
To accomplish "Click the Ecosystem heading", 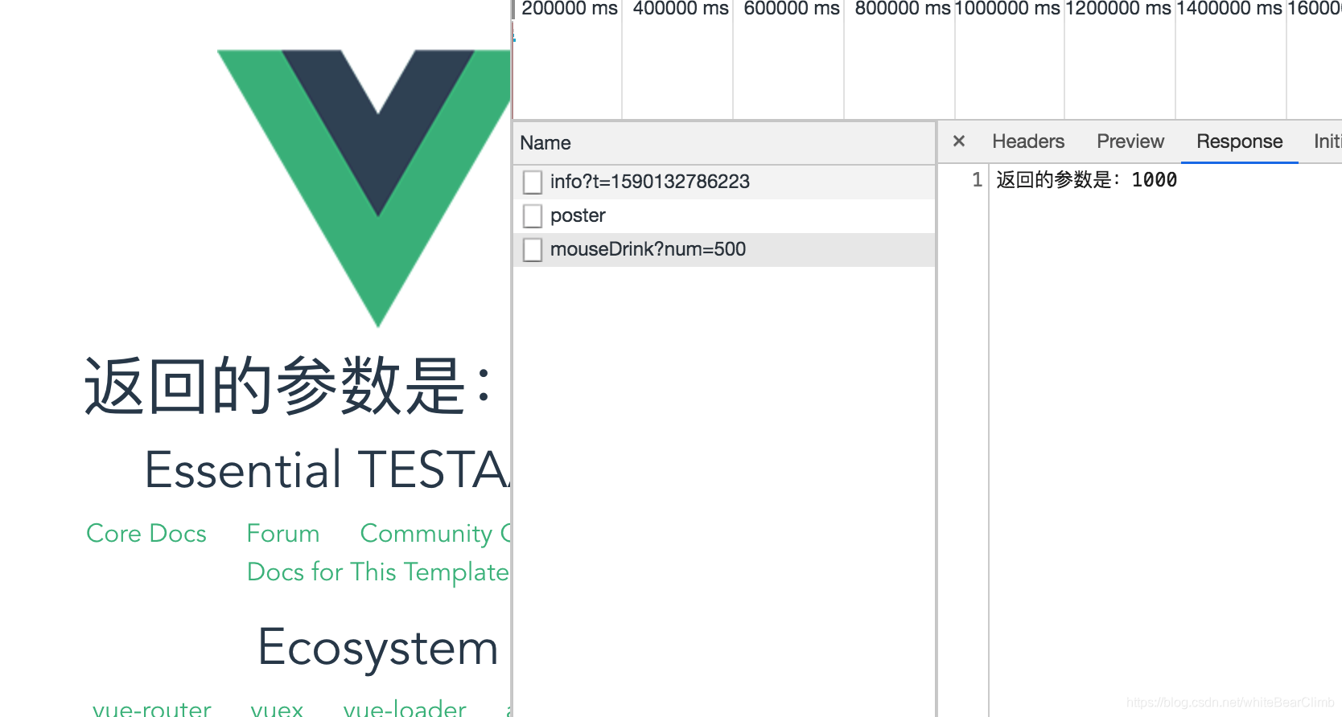I will [x=378, y=647].
